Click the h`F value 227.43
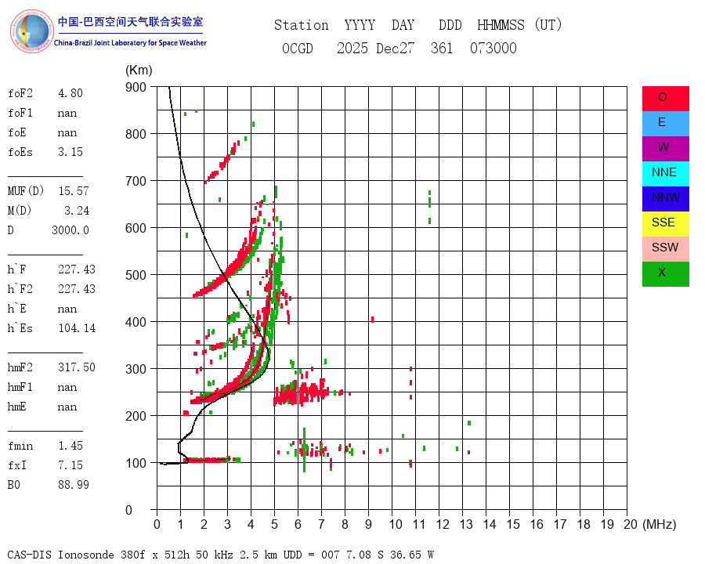The image size is (705, 564). (x=77, y=269)
